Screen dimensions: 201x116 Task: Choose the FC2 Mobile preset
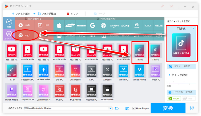(x=75, y=92)
